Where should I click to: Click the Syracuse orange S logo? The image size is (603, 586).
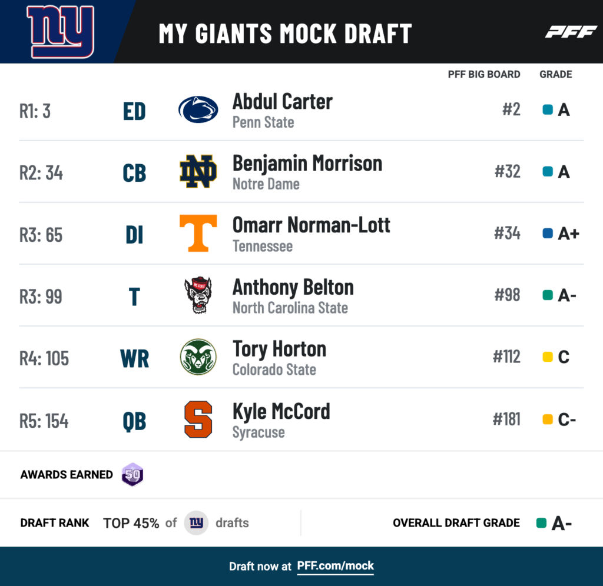click(198, 419)
